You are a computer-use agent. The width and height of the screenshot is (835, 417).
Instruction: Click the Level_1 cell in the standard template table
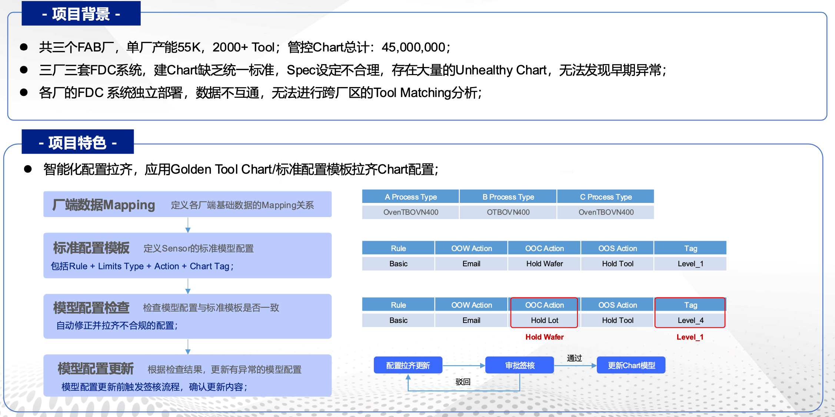(x=690, y=264)
